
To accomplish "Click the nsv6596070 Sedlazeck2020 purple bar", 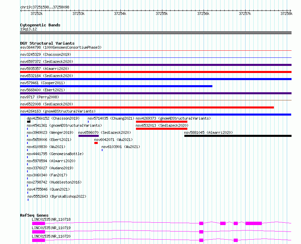I will 89,136.
